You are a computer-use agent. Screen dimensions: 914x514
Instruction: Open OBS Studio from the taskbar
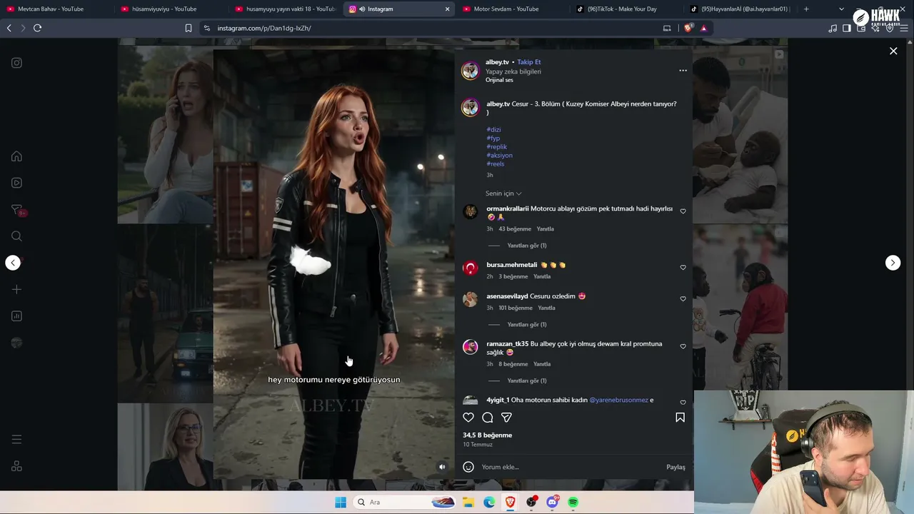pyautogui.click(x=531, y=502)
